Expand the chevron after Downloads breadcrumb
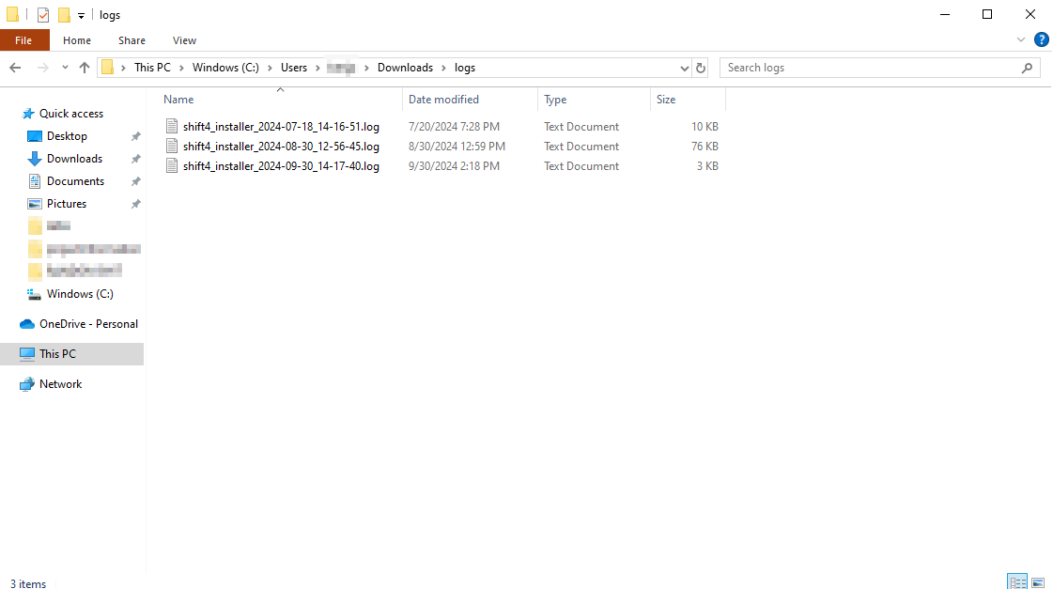 (x=444, y=68)
